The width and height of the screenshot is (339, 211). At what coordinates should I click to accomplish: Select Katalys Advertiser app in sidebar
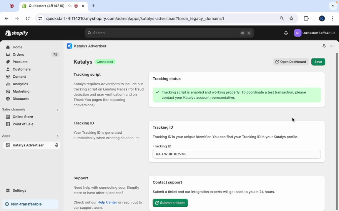28,145
